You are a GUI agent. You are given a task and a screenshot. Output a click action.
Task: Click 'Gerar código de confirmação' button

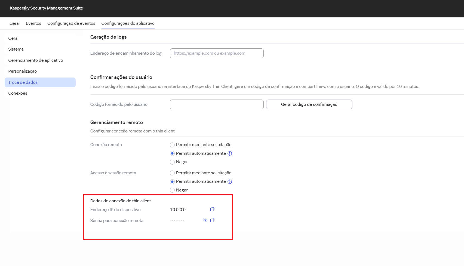pos(309,104)
